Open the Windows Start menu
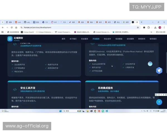The image size is (167, 133). pos(60,111)
